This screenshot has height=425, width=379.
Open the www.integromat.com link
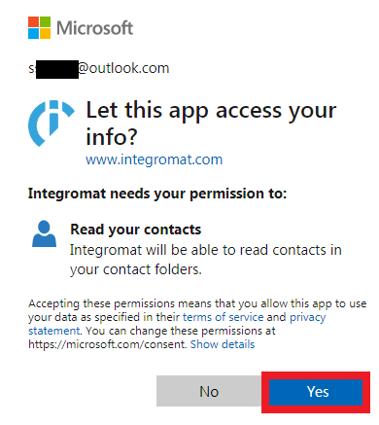pyautogui.click(x=155, y=159)
